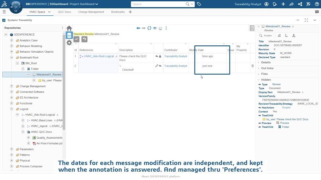This screenshot has width=321, height=180.
Task: Open the Contributor column filter arrow
Action: (186, 44)
